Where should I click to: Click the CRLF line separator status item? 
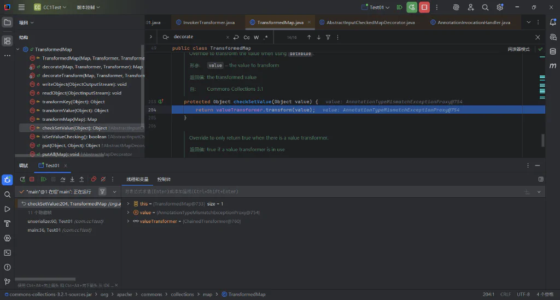tap(505, 295)
